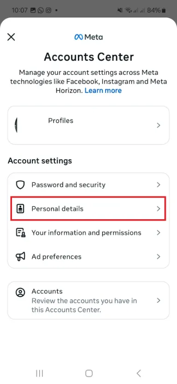Expand Password and security chevron arrow
The width and height of the screenshot is (177, 384).
159,185
